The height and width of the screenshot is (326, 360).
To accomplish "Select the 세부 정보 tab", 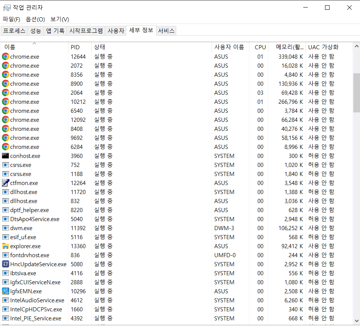I will pyautogui.click(x=141, y=30).
